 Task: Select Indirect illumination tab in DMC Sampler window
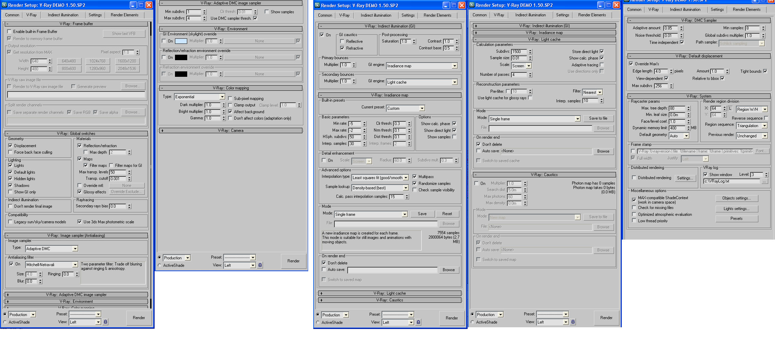tap(685, 10)
